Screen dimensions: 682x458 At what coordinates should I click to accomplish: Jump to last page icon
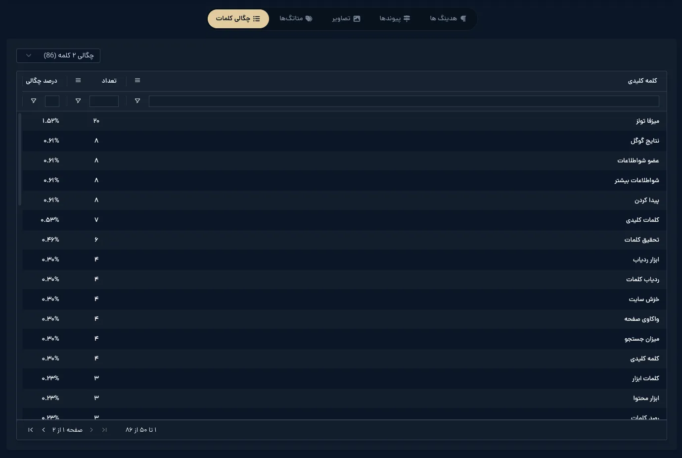(x=31, y=430)
